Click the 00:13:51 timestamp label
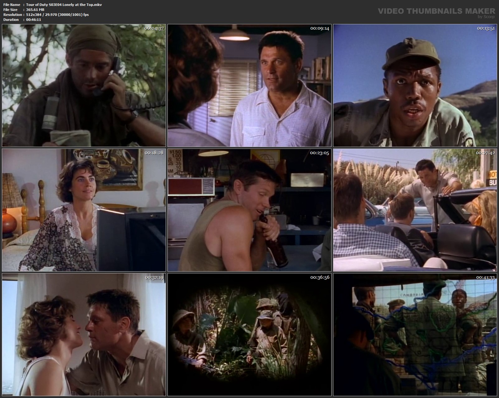 (486, 28)
